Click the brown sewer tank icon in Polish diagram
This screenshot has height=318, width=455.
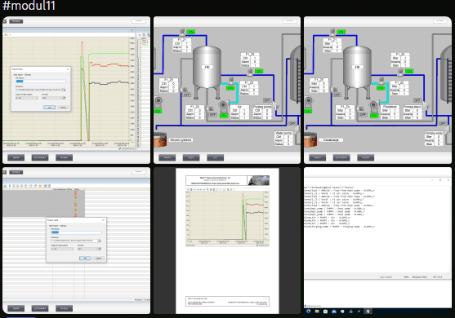(x=310, y=139)
